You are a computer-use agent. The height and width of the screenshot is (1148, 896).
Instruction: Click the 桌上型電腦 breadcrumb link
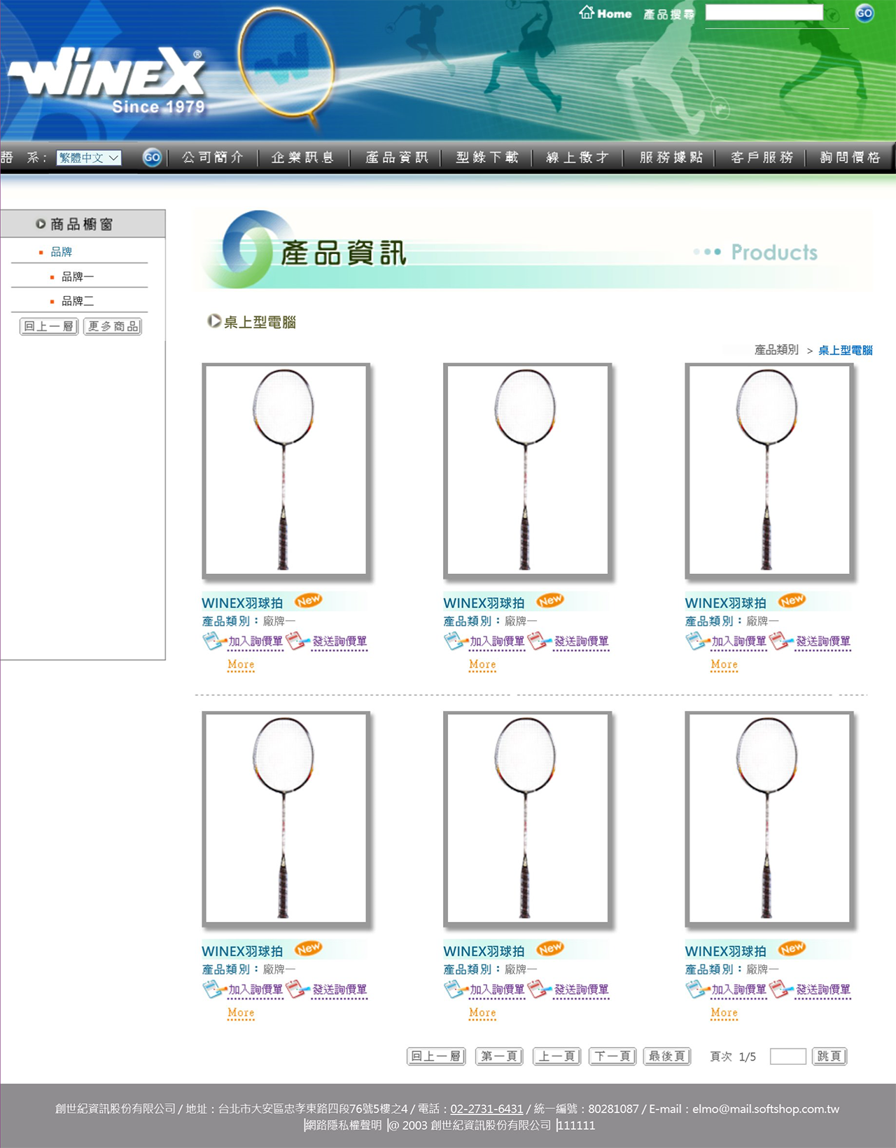coord(846,350)
